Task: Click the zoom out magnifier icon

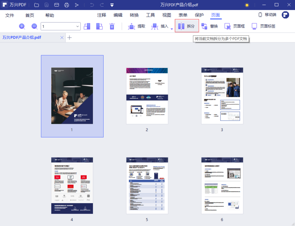Action: pyautogui.click(x=34, y=26)
